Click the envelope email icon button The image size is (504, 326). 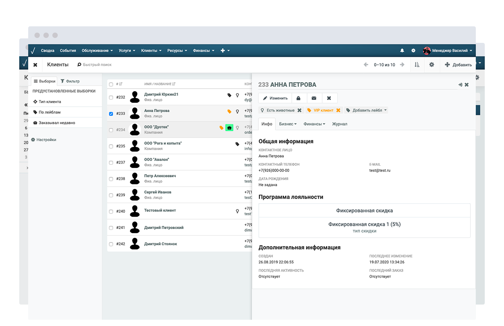(314, 98)
